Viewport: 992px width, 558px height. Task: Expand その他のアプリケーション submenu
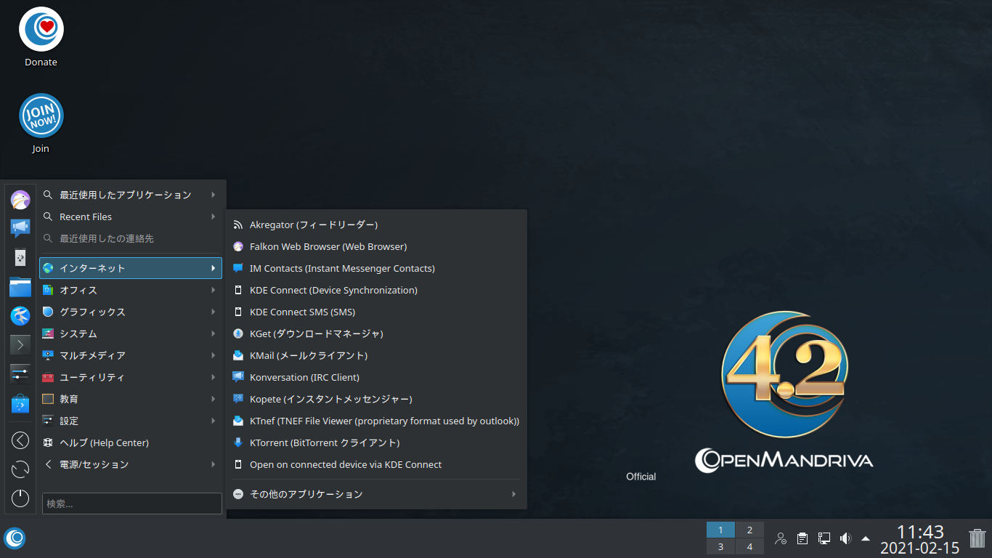coord(376,494)
